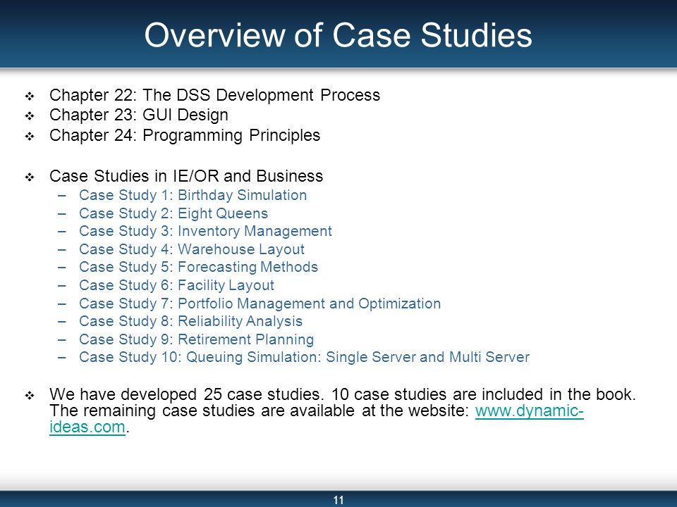Select 'Chapter 24: Programming Principles' line
Viewport: 677px width, 507px height.
point(185,135)
